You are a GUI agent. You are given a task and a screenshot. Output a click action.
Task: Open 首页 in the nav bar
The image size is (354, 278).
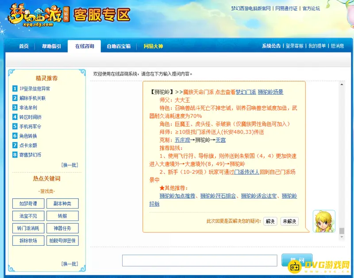tap(24, 46)
